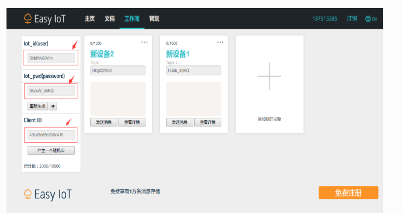Click the 0/1000 counter on 新设备2
The height and width of the screenshot is (213, 402).
click(96, 43)
